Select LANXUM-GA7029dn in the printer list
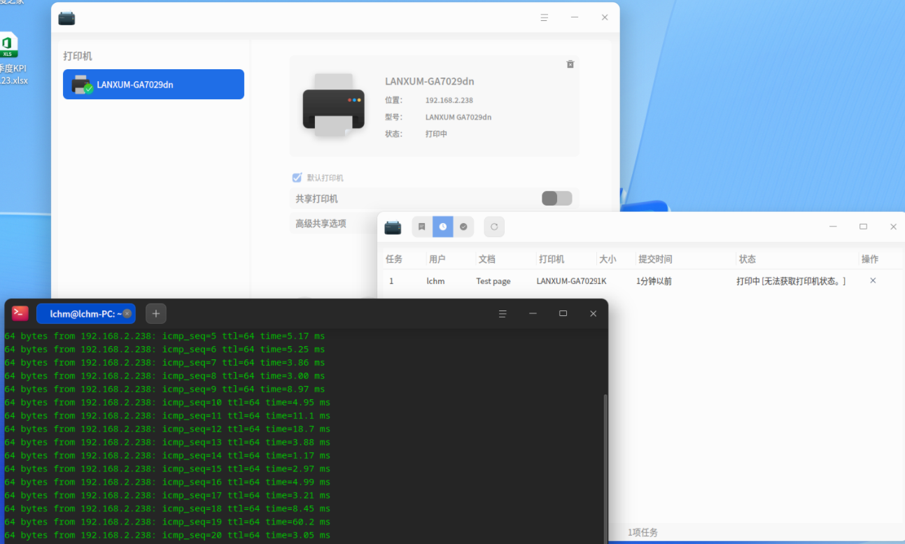The image size is (905, 544). (x=153, y=85)
